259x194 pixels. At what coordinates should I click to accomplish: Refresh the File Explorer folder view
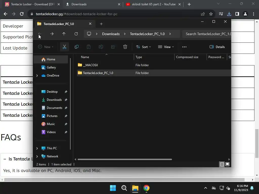click(x=76, y=34)
